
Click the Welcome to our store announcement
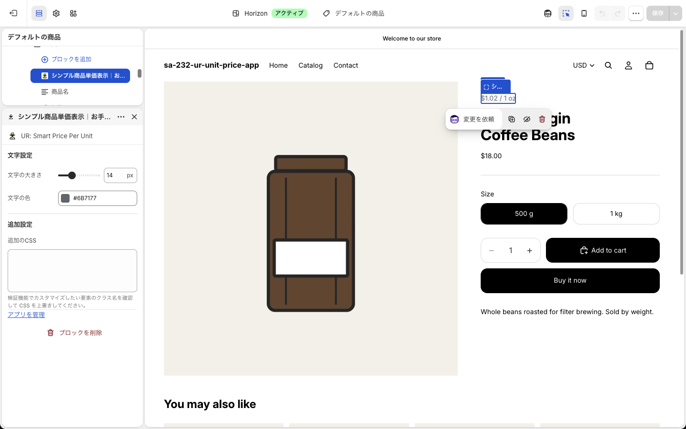coord(412,39)
